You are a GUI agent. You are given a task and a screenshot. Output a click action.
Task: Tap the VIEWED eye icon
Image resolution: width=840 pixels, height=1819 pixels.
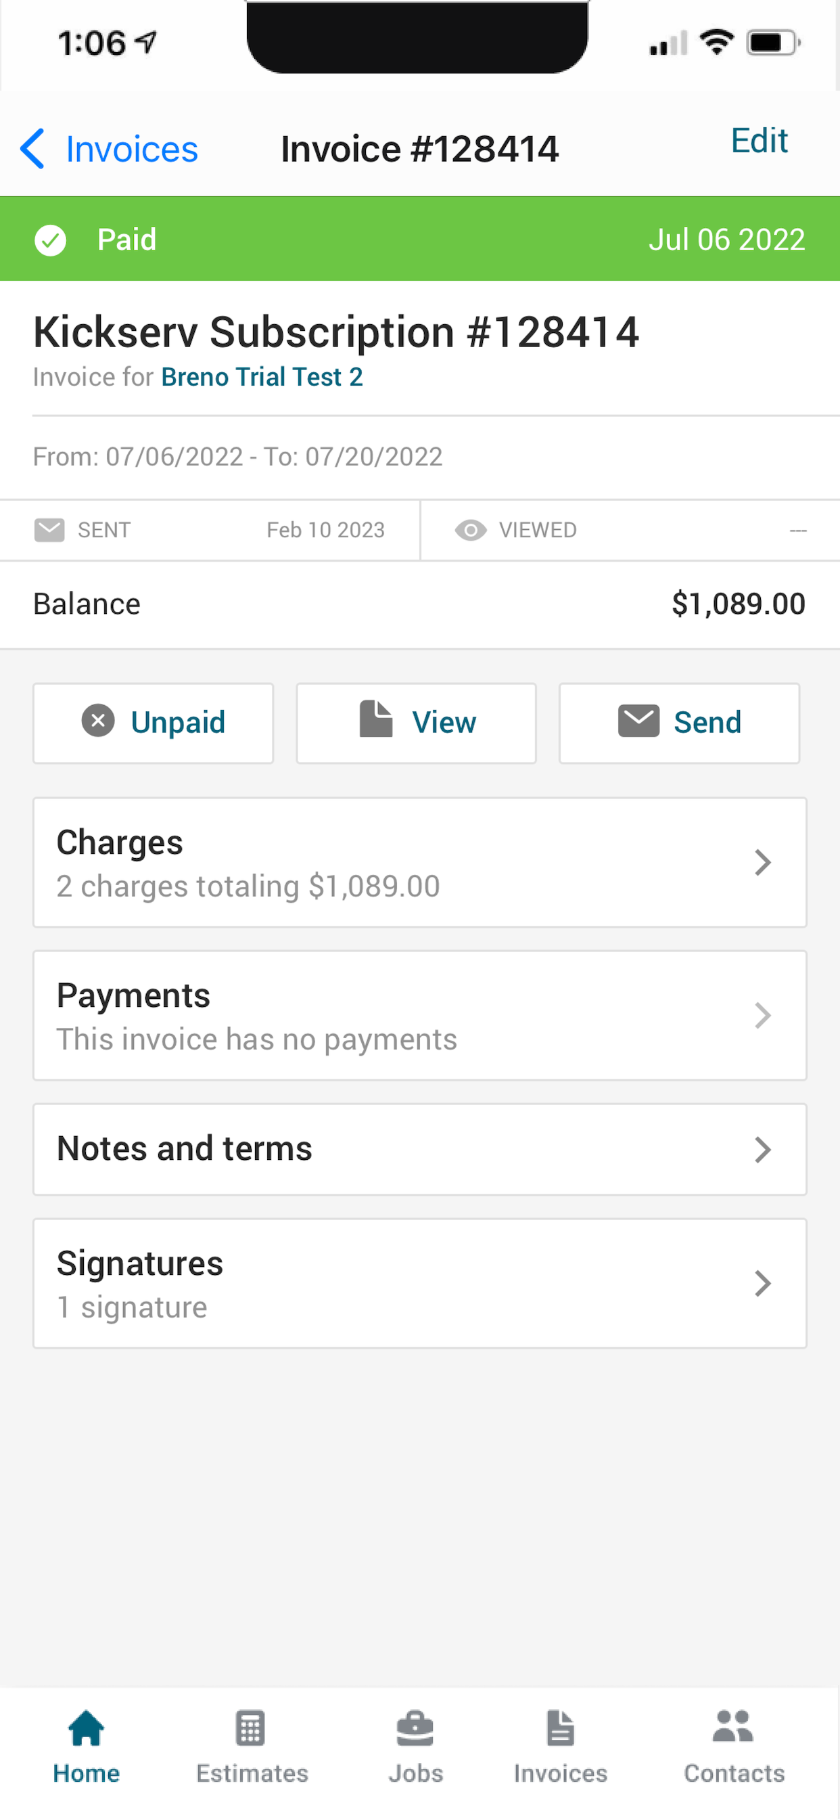471,530
